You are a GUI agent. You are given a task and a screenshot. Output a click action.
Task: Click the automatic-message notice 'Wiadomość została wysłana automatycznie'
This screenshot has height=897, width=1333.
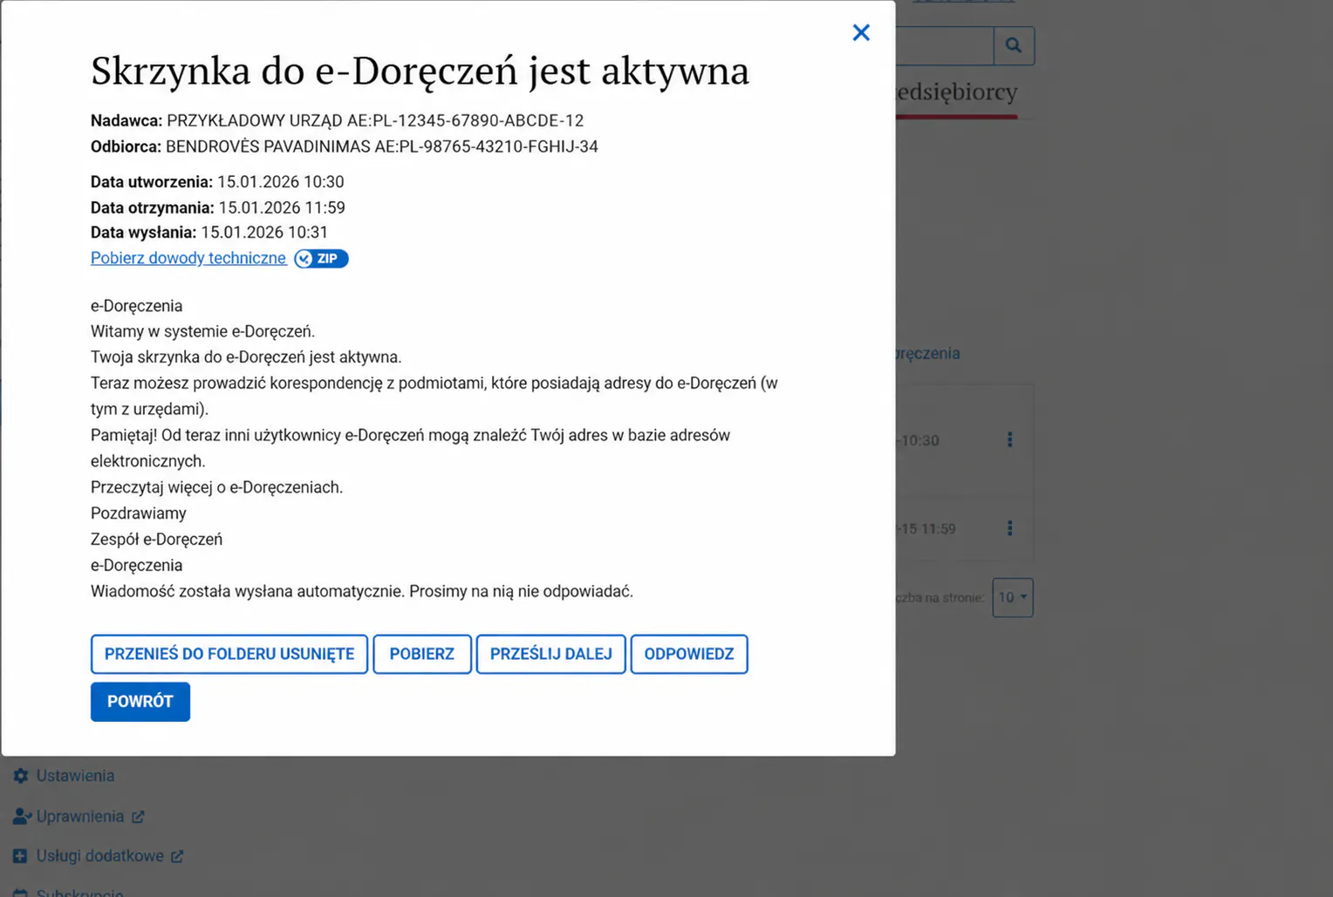(x=248, y=591)
